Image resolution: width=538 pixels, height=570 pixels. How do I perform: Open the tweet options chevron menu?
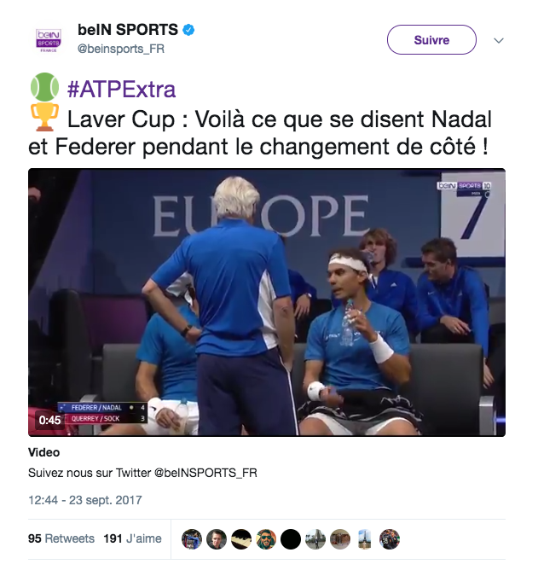[499, 40]
